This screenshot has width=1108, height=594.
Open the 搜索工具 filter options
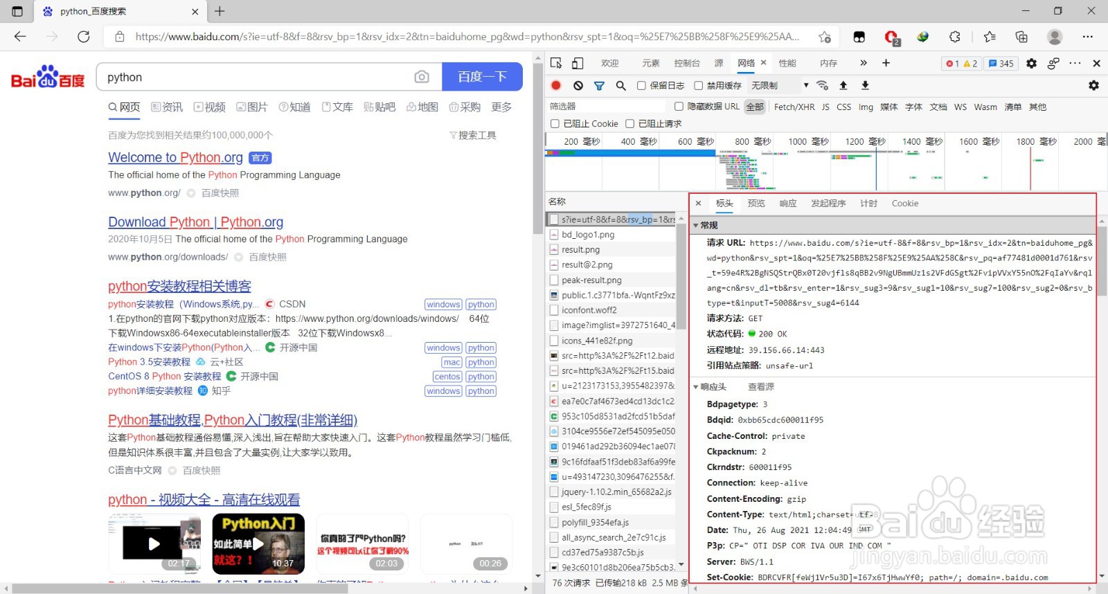(473, 135)
